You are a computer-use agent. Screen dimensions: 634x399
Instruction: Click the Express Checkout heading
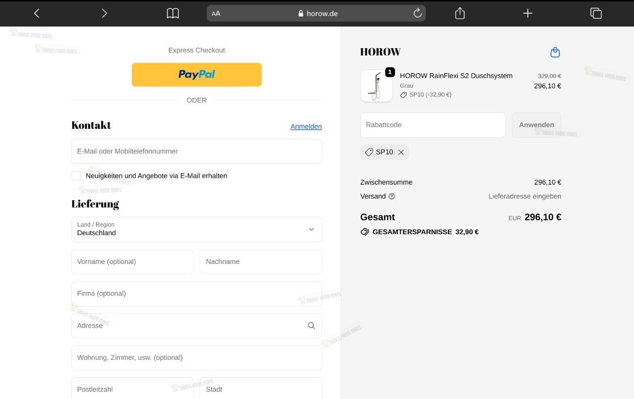tap(196, 50)
